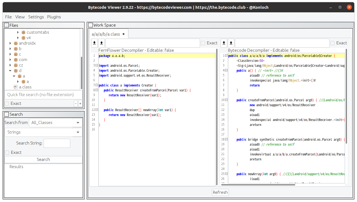
Task: Fold newArray method at FernFlower line 12
Action: (97, 110)
